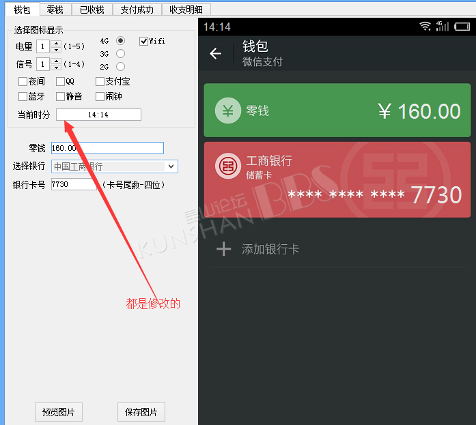The image size is (476, 425).
Task: Enable the 蓝牙 checkbox
Action: coord(23,96)
